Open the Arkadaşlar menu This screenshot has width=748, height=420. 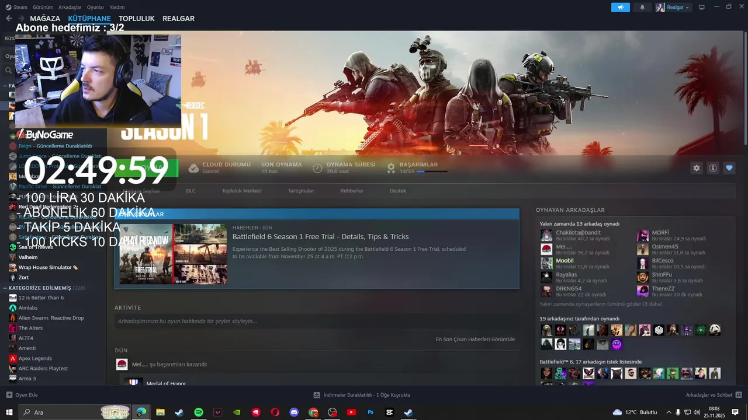coord(70,7)
